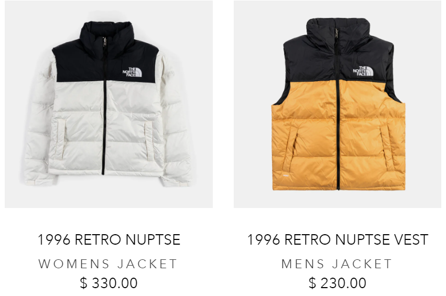Click the 1996 Retro Nuptse Vest title
The height and width of the screenshot is (296, 446).
[338, 239]
